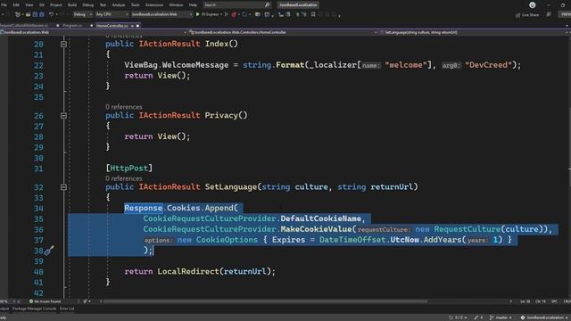Open the project navigation dropdown on the left
Viewport: 571px width, 321px height.
pos(93,32)
